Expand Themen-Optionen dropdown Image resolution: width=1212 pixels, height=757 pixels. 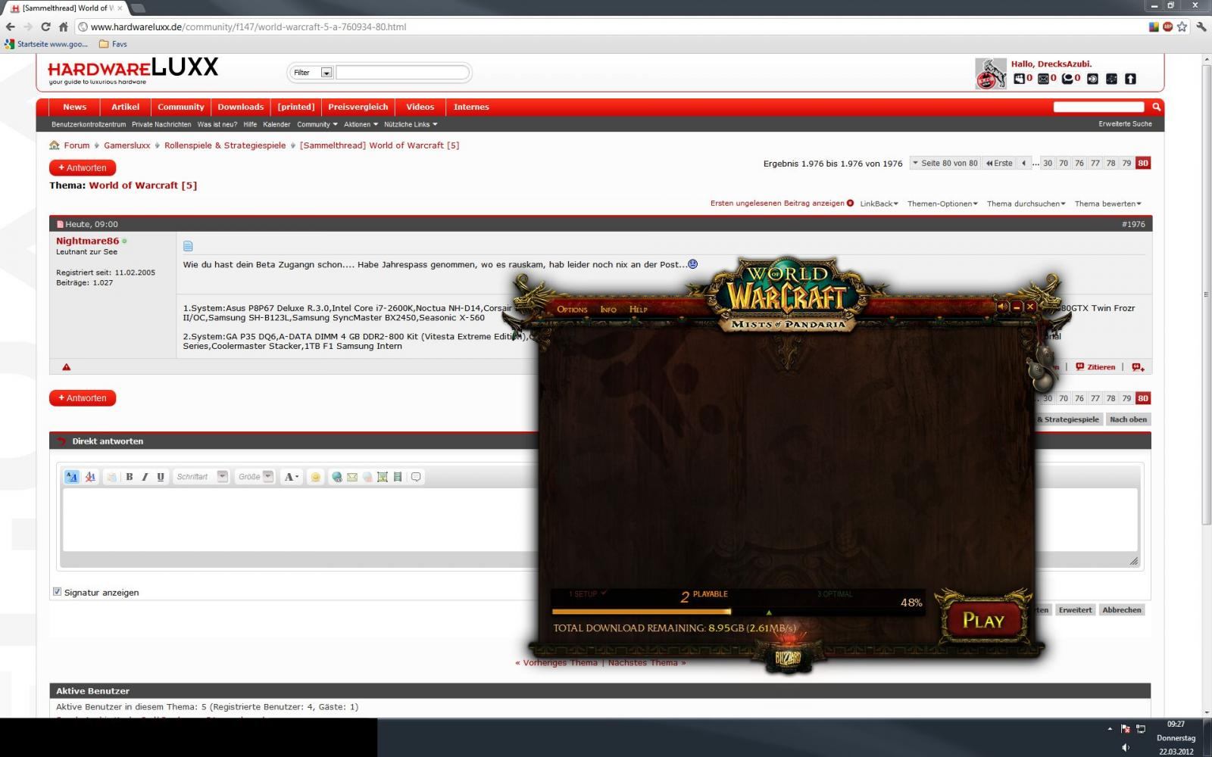942,204
